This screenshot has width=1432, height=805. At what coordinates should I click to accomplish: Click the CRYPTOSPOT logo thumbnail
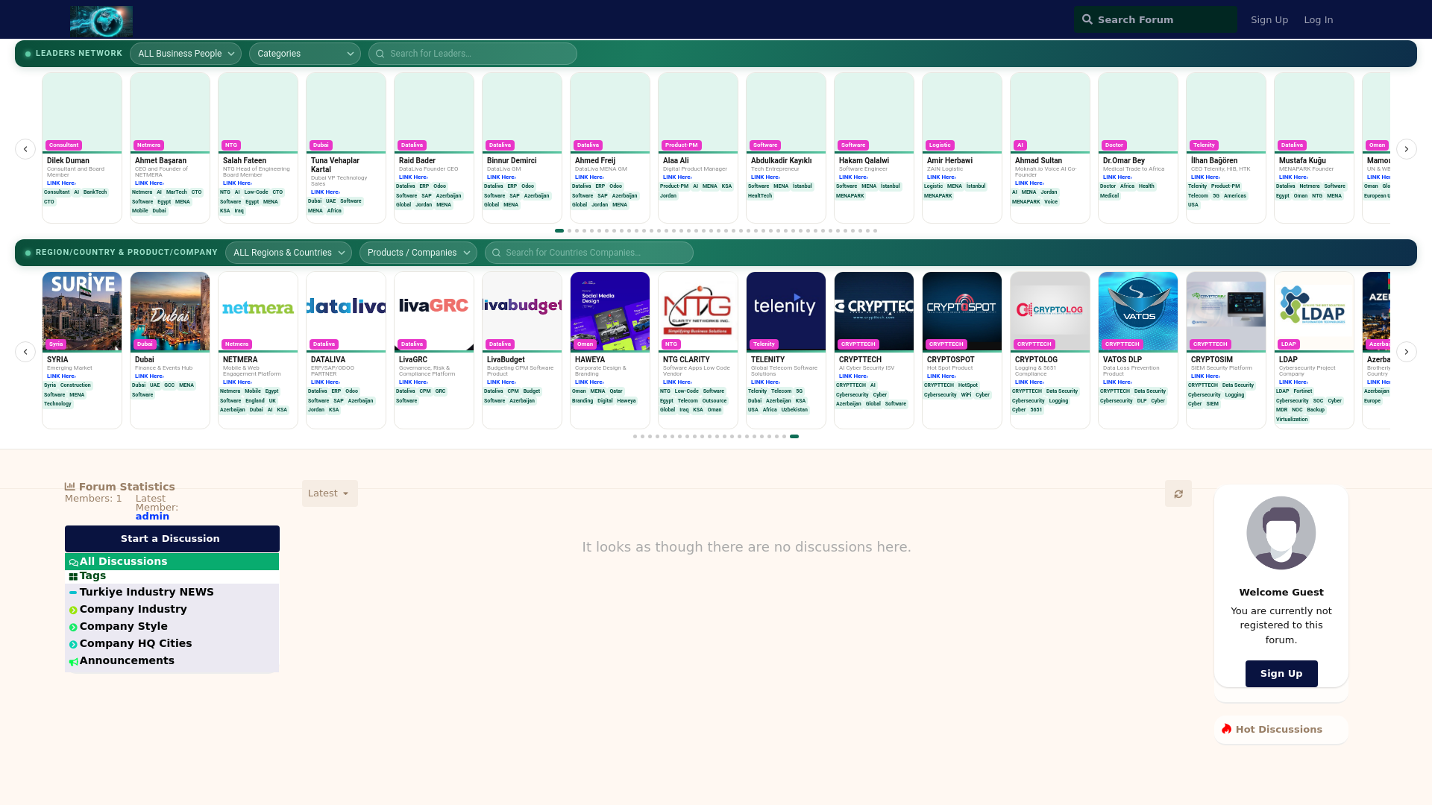[962, 312]
